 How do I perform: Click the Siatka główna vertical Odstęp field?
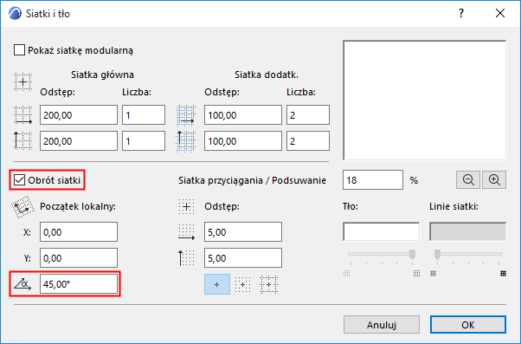(79, 140)
